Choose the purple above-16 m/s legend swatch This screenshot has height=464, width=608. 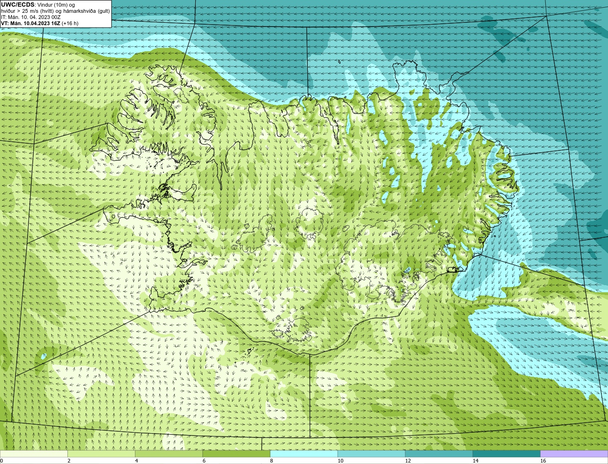pos(574,454)
